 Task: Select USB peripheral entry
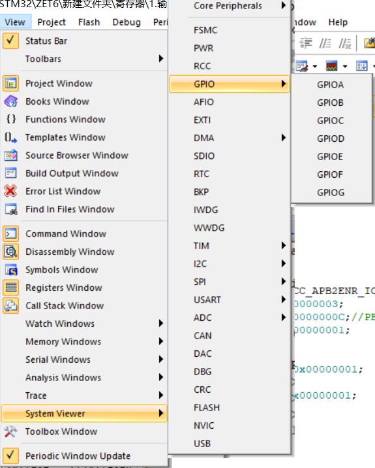click(230, 444)
